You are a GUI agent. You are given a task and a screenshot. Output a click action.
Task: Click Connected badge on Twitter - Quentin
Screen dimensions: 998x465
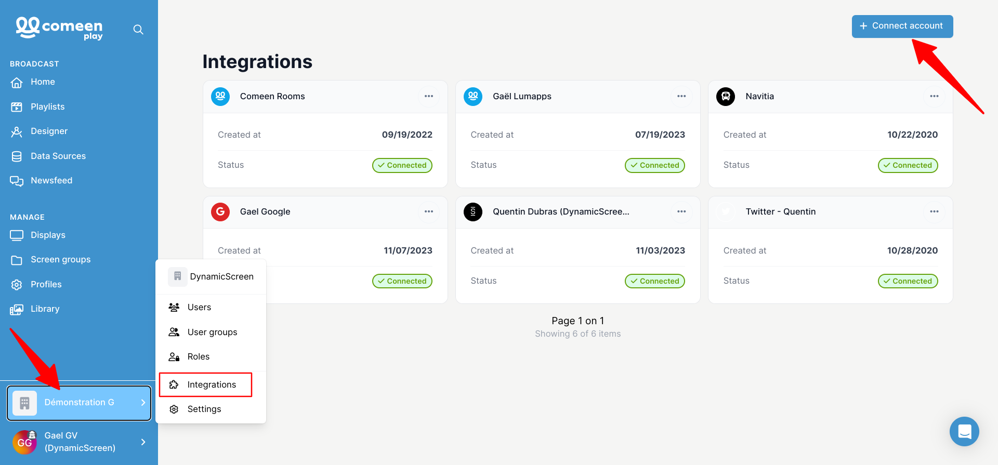click(908, 281)
